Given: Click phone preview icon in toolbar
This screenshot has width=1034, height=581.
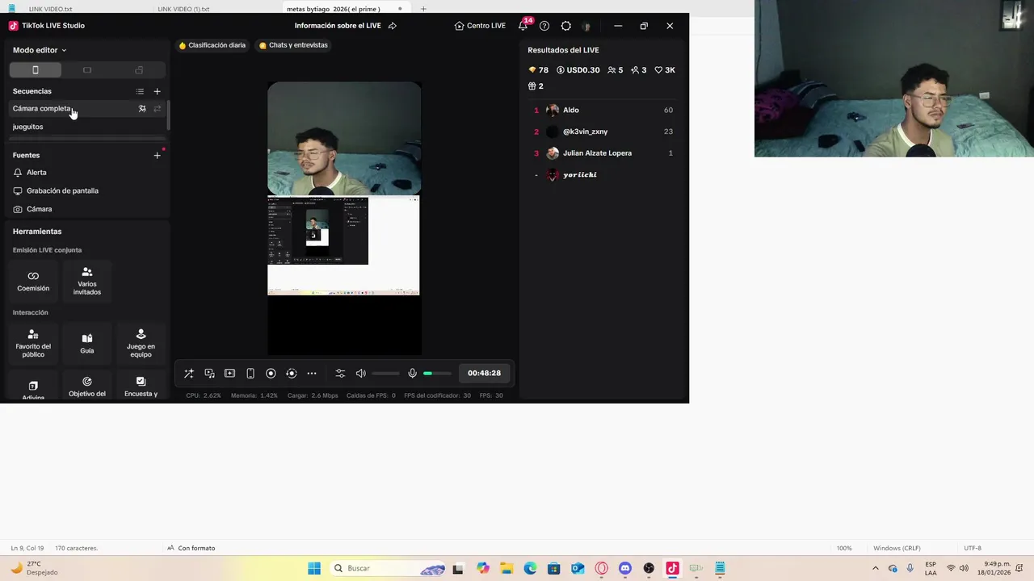Looking at the screenshot, I should tap(250, 373).
